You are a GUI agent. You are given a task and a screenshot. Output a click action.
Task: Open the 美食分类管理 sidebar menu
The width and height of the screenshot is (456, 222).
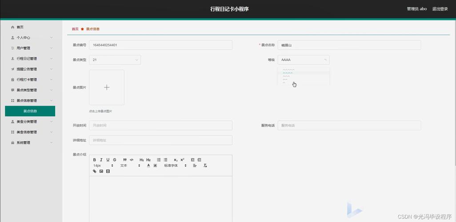(30, 122)
